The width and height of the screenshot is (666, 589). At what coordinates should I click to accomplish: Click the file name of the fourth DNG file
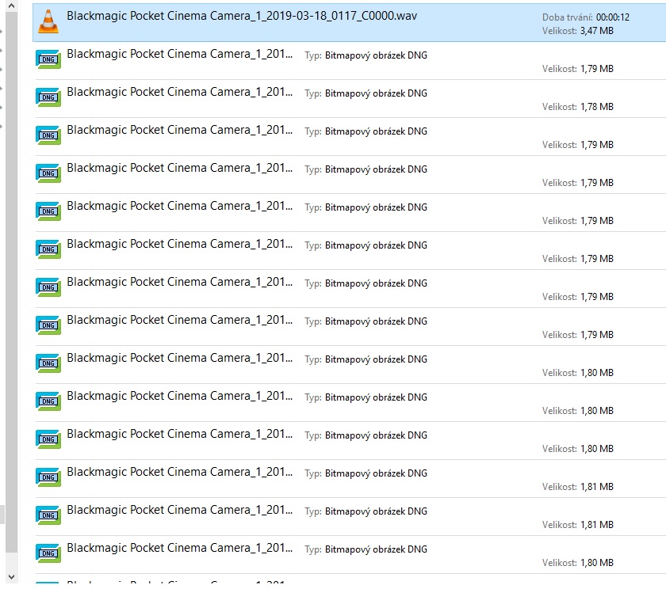click(x=180, y=168)
